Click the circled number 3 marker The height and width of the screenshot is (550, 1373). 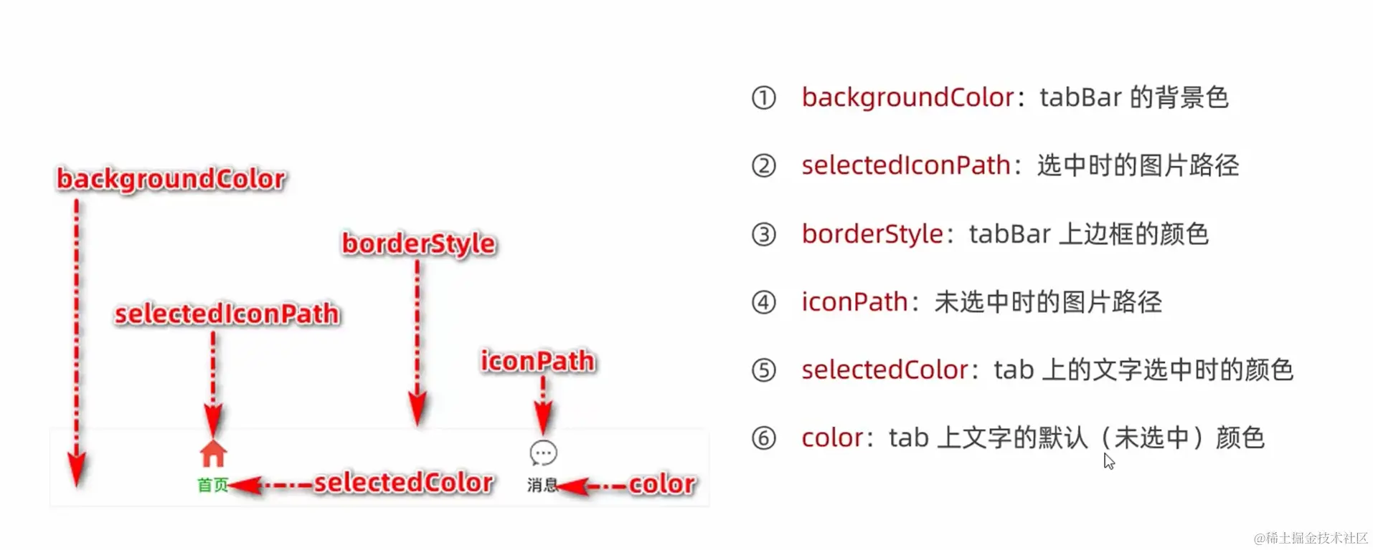(x=763, y=234)
